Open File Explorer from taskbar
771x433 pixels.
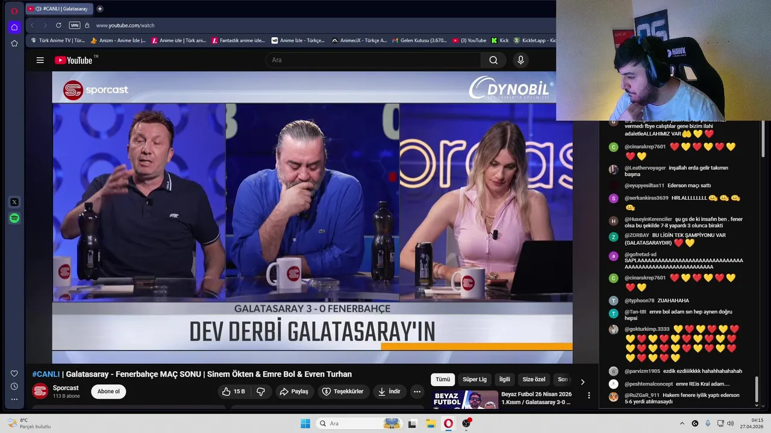click(431, 423)
